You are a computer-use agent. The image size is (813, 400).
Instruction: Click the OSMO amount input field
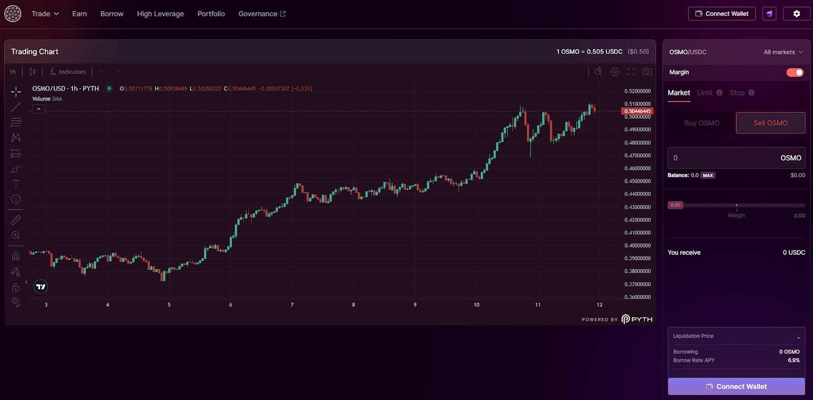click(736, 158)
